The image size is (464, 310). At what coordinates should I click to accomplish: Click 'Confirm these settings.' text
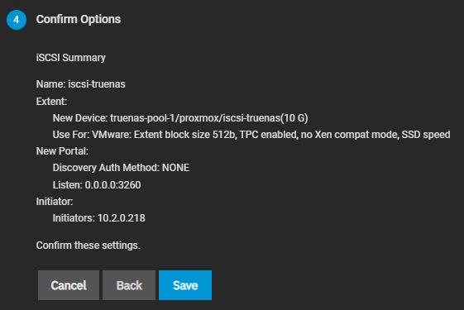[x=88, y=246]
